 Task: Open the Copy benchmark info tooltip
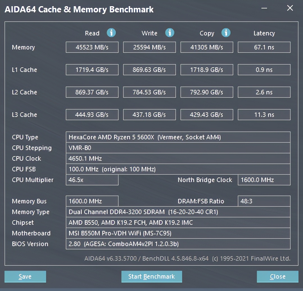pos(226,33)
